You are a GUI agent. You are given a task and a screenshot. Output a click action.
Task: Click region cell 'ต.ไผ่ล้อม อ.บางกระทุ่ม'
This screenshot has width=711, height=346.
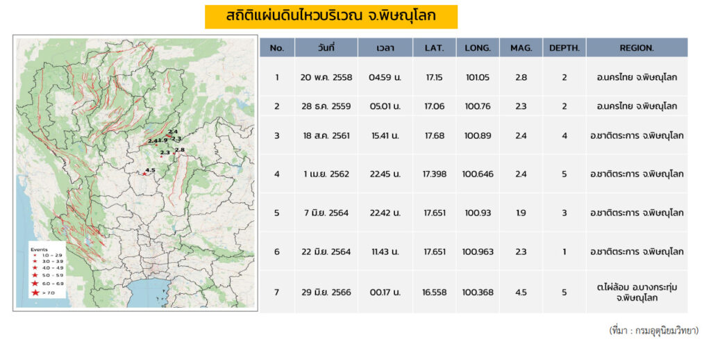click(637, 287)
